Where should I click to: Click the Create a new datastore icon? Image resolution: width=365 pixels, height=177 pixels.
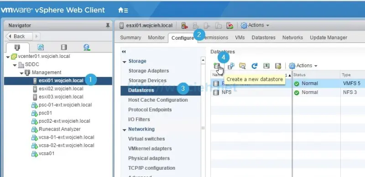(217, 66)
